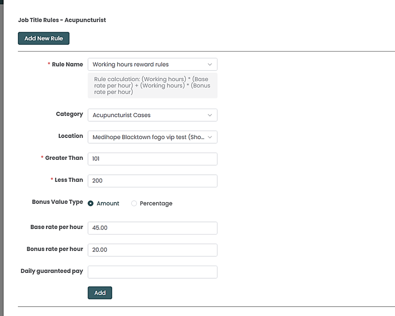
Task: Choose the Percentage radio option
Action: (134, 204)
